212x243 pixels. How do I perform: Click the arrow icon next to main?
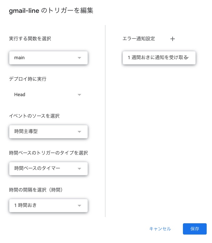[79, 58]
